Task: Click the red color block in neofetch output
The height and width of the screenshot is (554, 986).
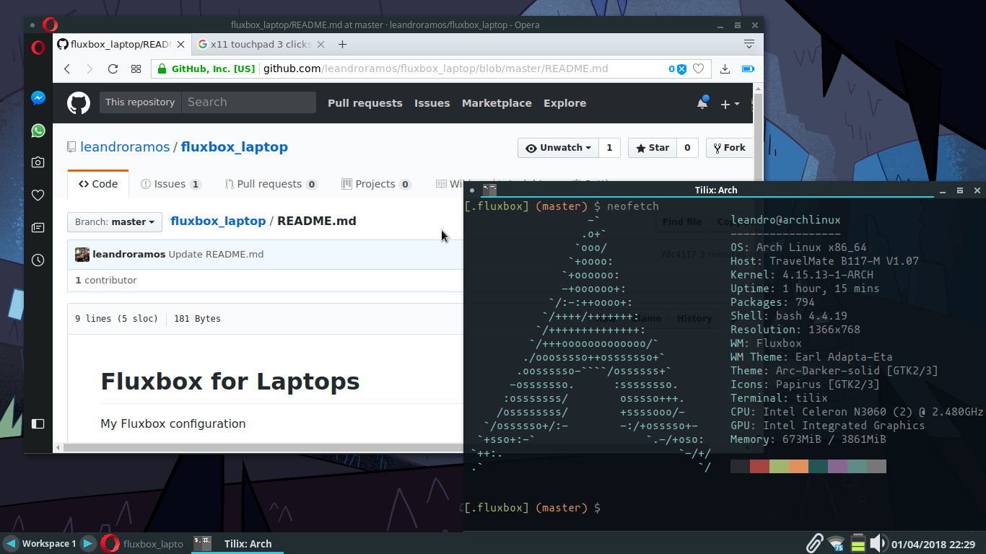Action: [759, 467]
